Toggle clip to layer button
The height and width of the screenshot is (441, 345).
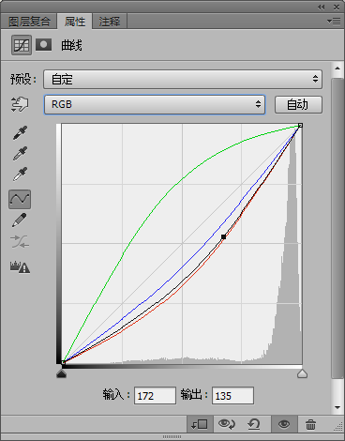point(200,424)
